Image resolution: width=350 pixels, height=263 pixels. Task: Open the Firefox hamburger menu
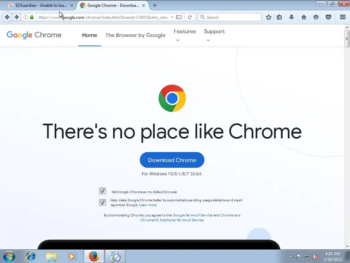click(x=343, y=17)
